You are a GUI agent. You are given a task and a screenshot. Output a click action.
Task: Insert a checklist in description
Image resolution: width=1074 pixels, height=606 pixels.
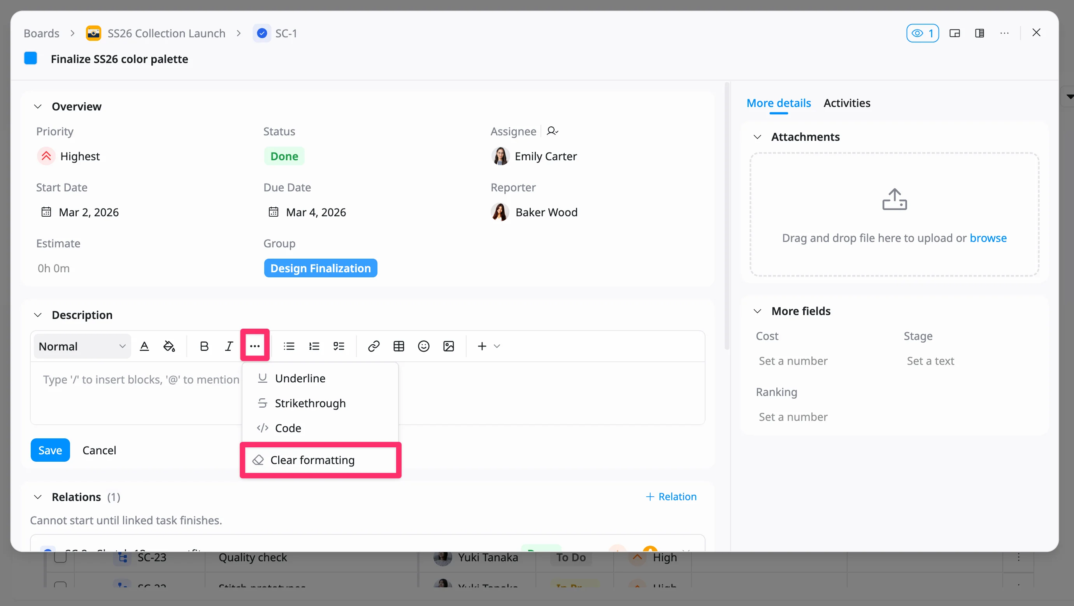(x=339, y=346)
